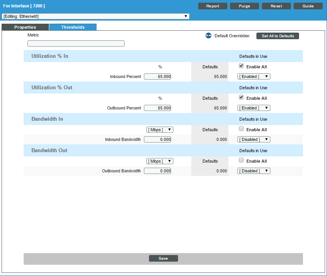Click the Metric search field
Image resolution: width=327 pixels, height=276 pixels.
76,43
